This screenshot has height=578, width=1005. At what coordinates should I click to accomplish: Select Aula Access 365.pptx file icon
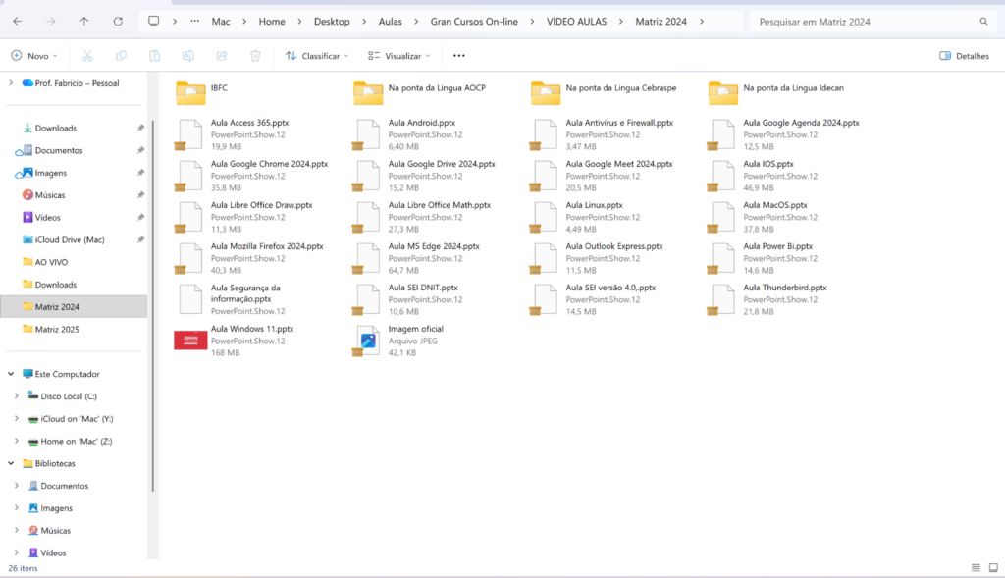189,134
